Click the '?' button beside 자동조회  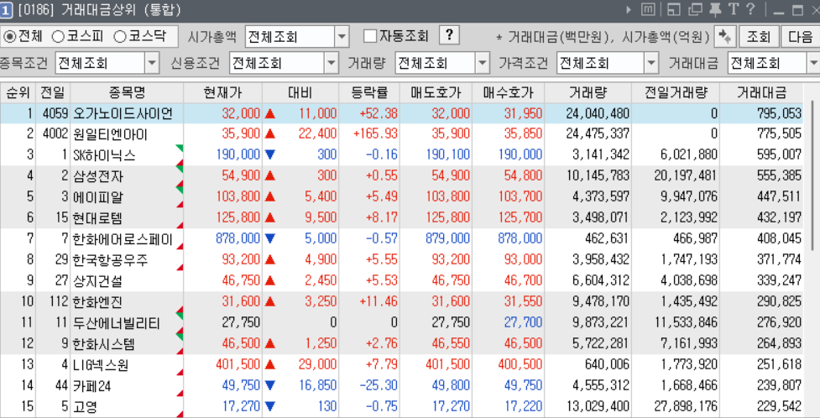point(449,36)
